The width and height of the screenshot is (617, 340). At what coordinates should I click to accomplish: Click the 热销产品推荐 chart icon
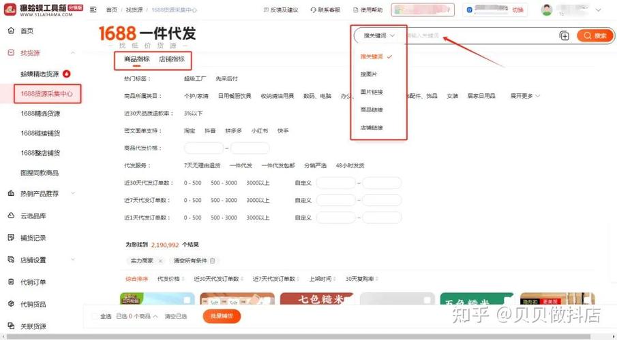click(x=11, y=194)
